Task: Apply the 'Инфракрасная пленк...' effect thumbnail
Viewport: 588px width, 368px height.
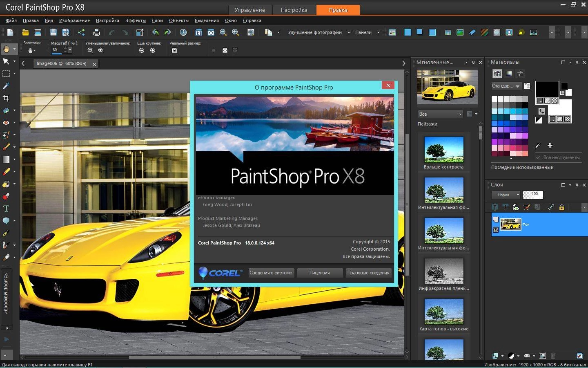Action: [x=444, y=271]
